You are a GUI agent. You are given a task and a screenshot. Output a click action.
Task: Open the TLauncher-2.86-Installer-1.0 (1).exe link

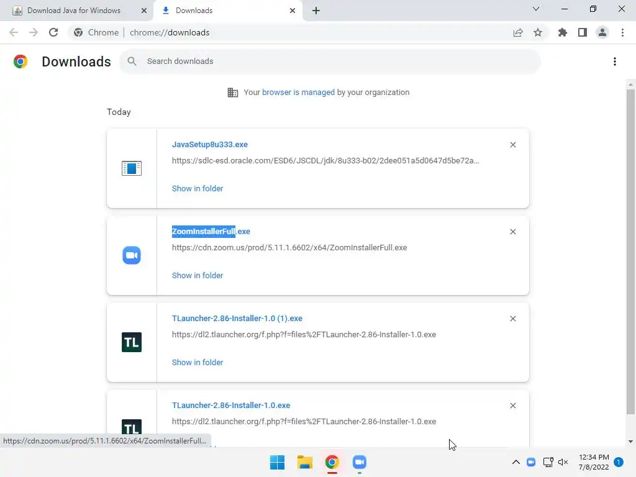click(x=237, y=319)
